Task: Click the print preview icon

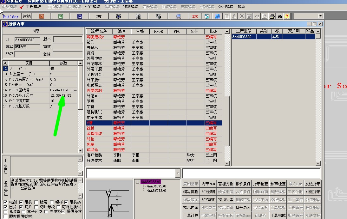Action: tap(264, 16)
